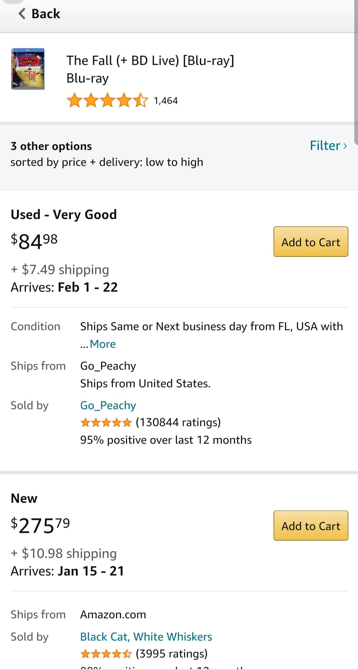The image size is (358, 670).
Task: Open Black Cat, White Whiskers seller page
Action: 146,636
